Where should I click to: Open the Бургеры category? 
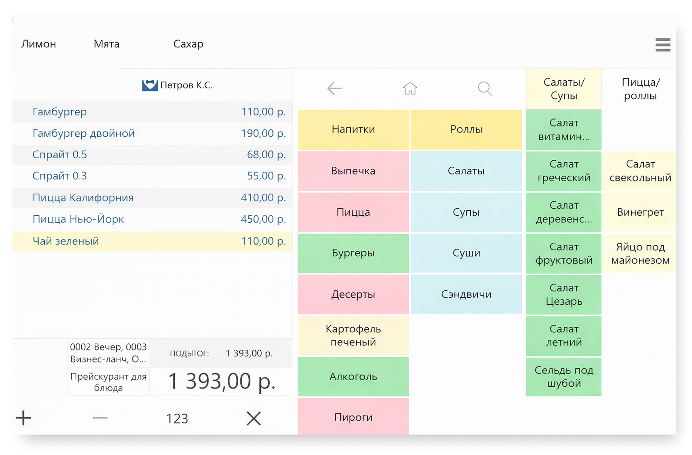click(353, 253)
